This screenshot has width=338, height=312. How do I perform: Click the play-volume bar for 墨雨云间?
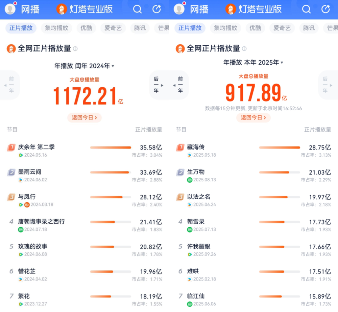pyautogui.click(x=110, y=172)
